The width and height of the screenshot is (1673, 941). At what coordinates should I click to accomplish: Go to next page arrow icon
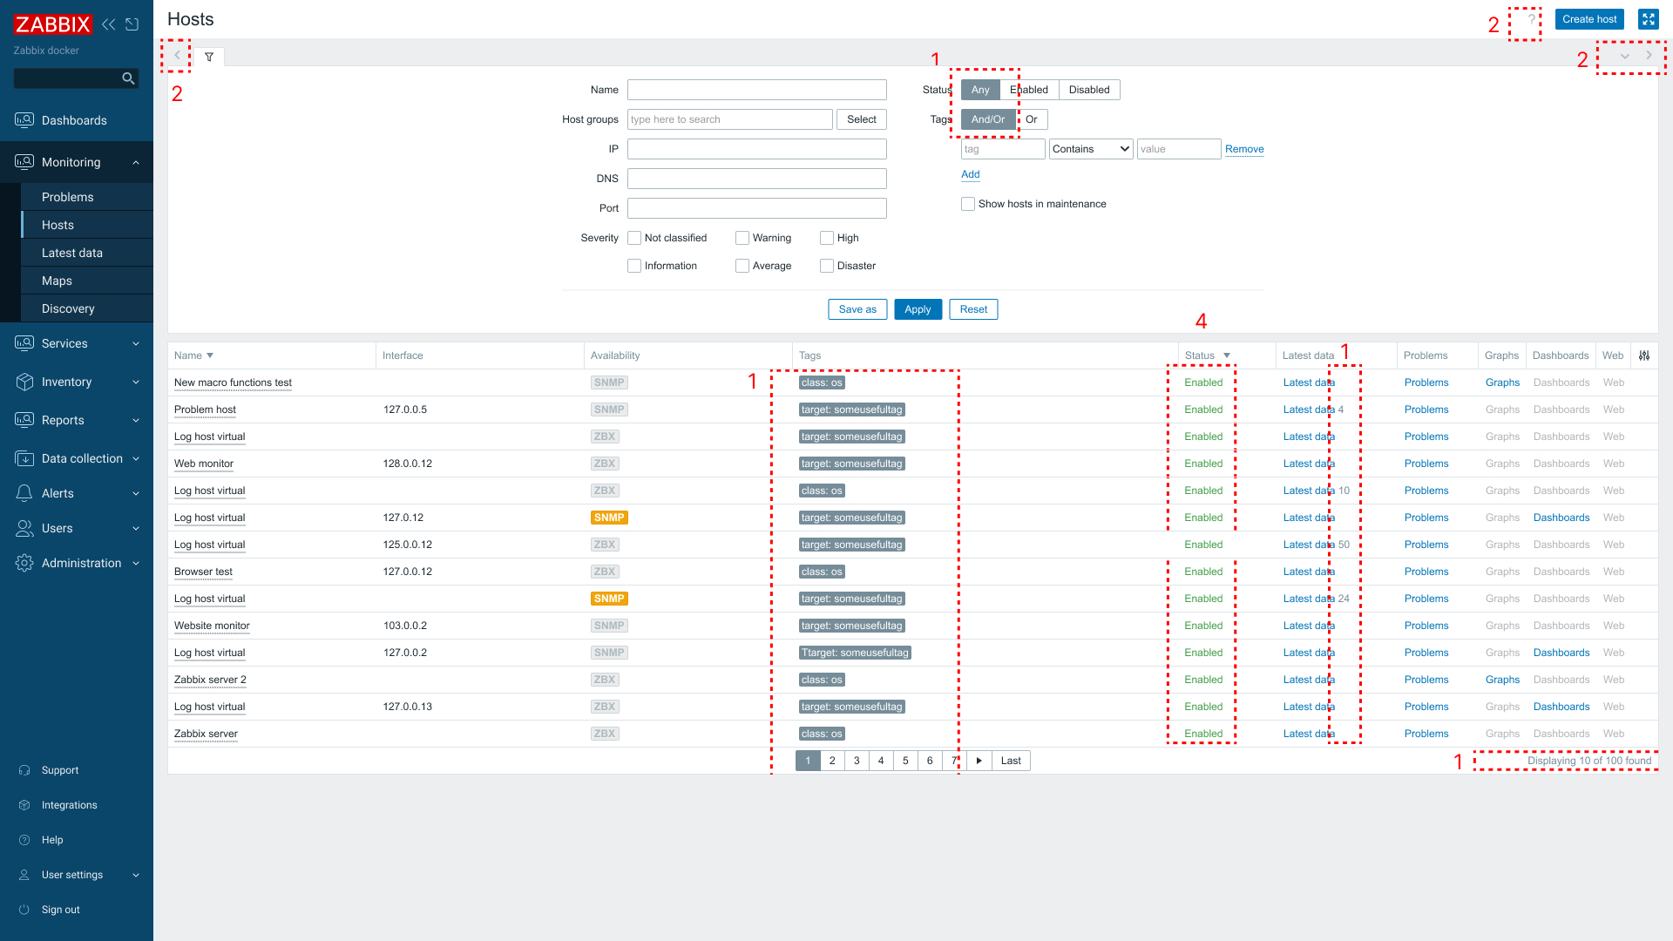(979, 761)
